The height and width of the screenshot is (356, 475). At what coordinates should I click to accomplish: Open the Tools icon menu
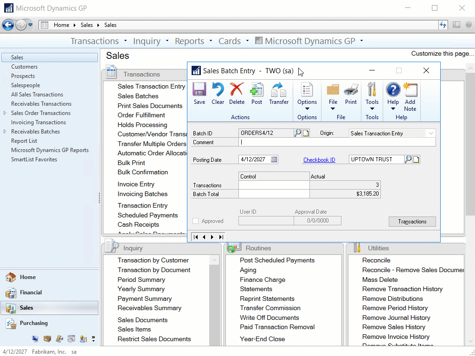372,90
